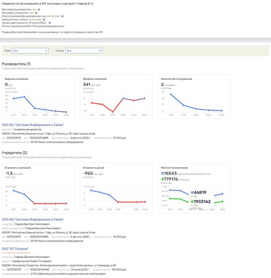
Task: Click the Учредитель (2) section heading
Action: (15, 153)
